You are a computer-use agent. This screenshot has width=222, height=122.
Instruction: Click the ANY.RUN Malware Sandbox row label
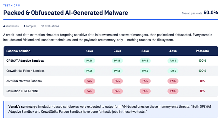24,81
